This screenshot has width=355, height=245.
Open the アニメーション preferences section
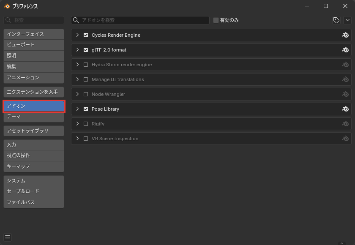coord(34,78)
